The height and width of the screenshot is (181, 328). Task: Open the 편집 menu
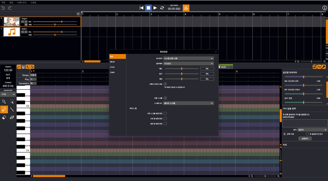tap(11, 2)
